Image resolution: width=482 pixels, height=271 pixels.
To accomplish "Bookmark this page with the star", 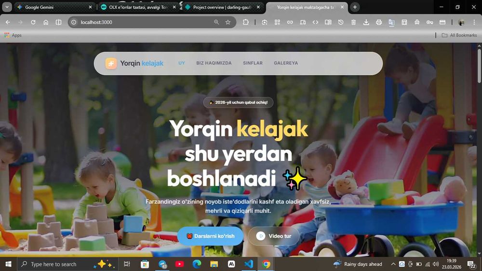I will coord(228,22).
